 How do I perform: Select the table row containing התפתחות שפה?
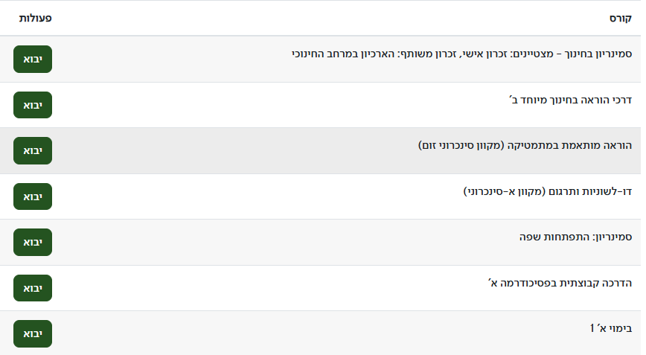point(298,243)
